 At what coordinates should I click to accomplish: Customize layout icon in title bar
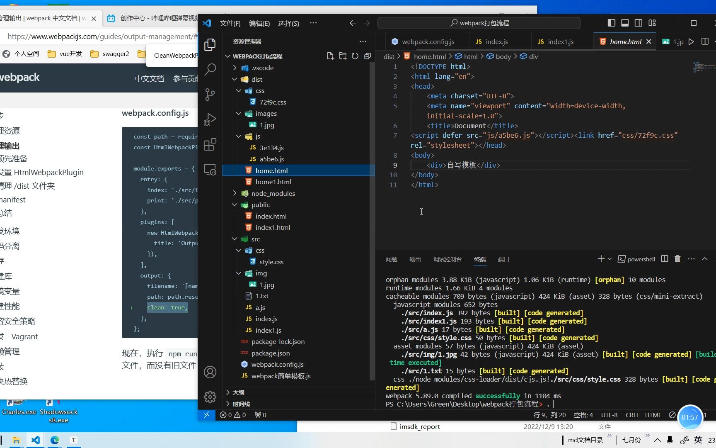652,23
